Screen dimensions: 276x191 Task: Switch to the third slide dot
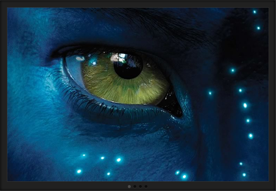pos(140,186)
